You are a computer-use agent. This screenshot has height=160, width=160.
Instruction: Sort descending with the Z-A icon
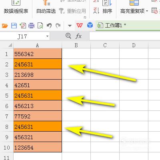(x=96, y=11)
